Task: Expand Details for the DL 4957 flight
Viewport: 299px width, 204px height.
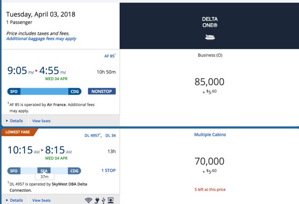Action: [x=14, y=200]
